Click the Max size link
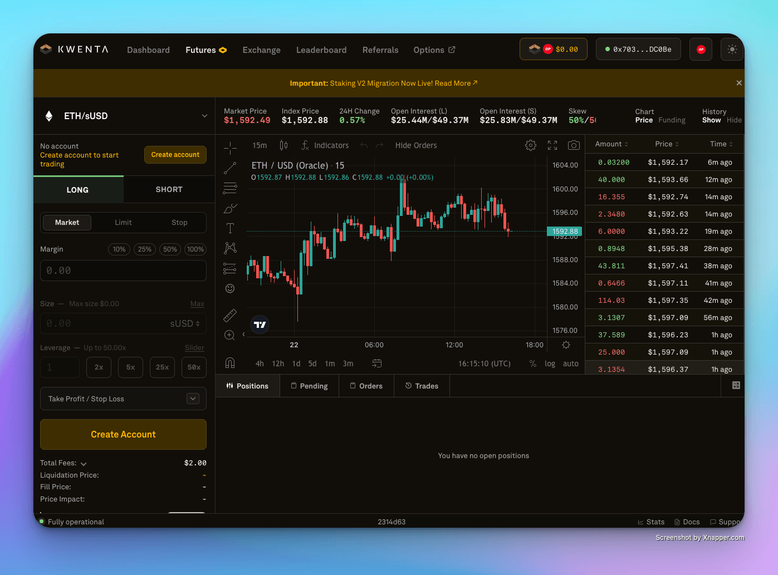Screen dimensions: 778x575 pyautogui.click(x=197, y=304)
